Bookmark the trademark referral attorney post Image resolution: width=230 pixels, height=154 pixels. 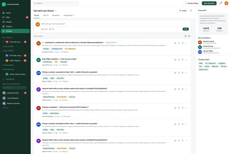click(x=179, y=43)
